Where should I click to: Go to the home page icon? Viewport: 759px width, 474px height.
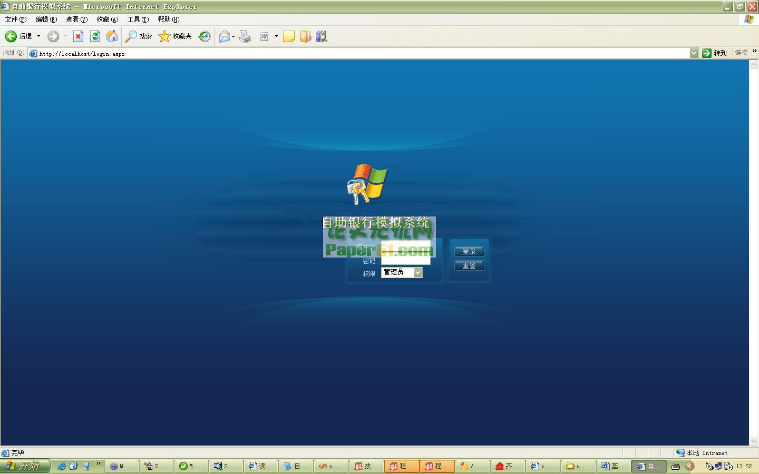coord(112,36)
